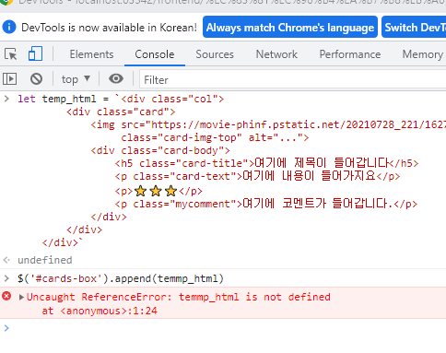Click the p card-text line
This screenshot has height=353, width=446.
(257, 176)
